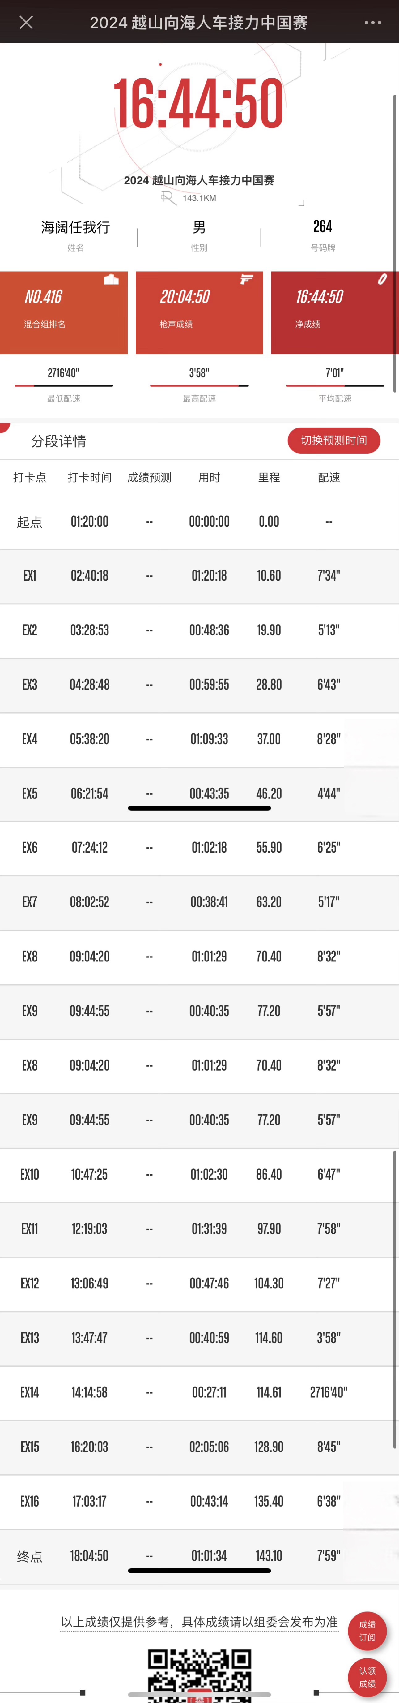The image size is (399, 1703).
Task: Tap the 成绩预测 column header
Action: 149,477
